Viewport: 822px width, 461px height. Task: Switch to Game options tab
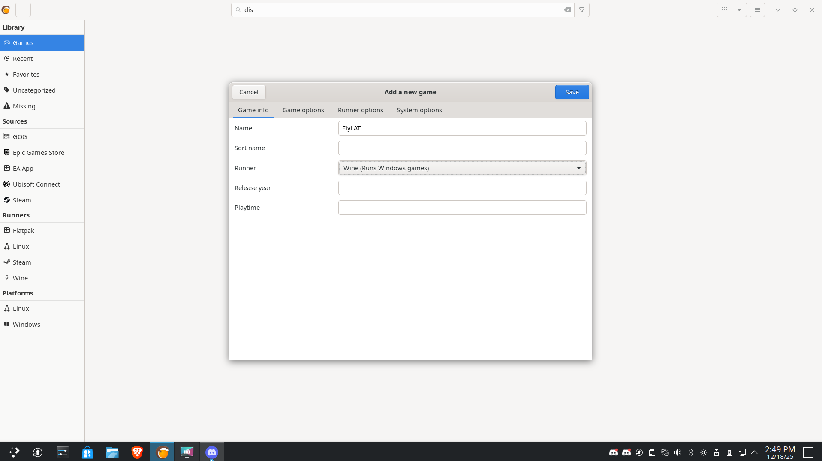pyautogui.click(x=303, y=110)
